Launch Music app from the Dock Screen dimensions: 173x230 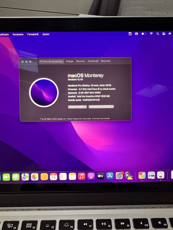click(x=82, y=176)
